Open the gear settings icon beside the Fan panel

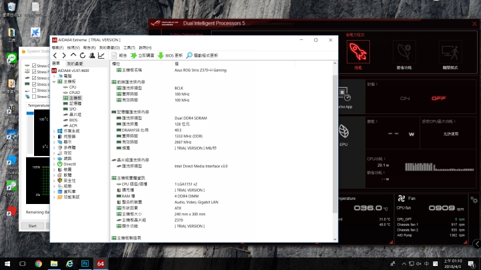click(474, 200)
